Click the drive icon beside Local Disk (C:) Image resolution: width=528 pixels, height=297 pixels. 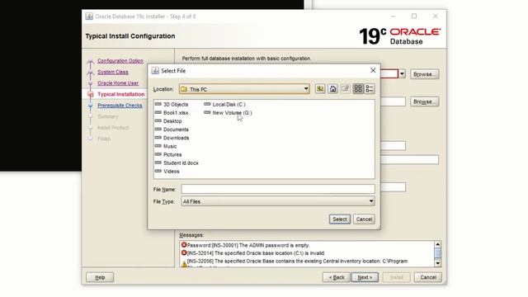click(207, 104)
